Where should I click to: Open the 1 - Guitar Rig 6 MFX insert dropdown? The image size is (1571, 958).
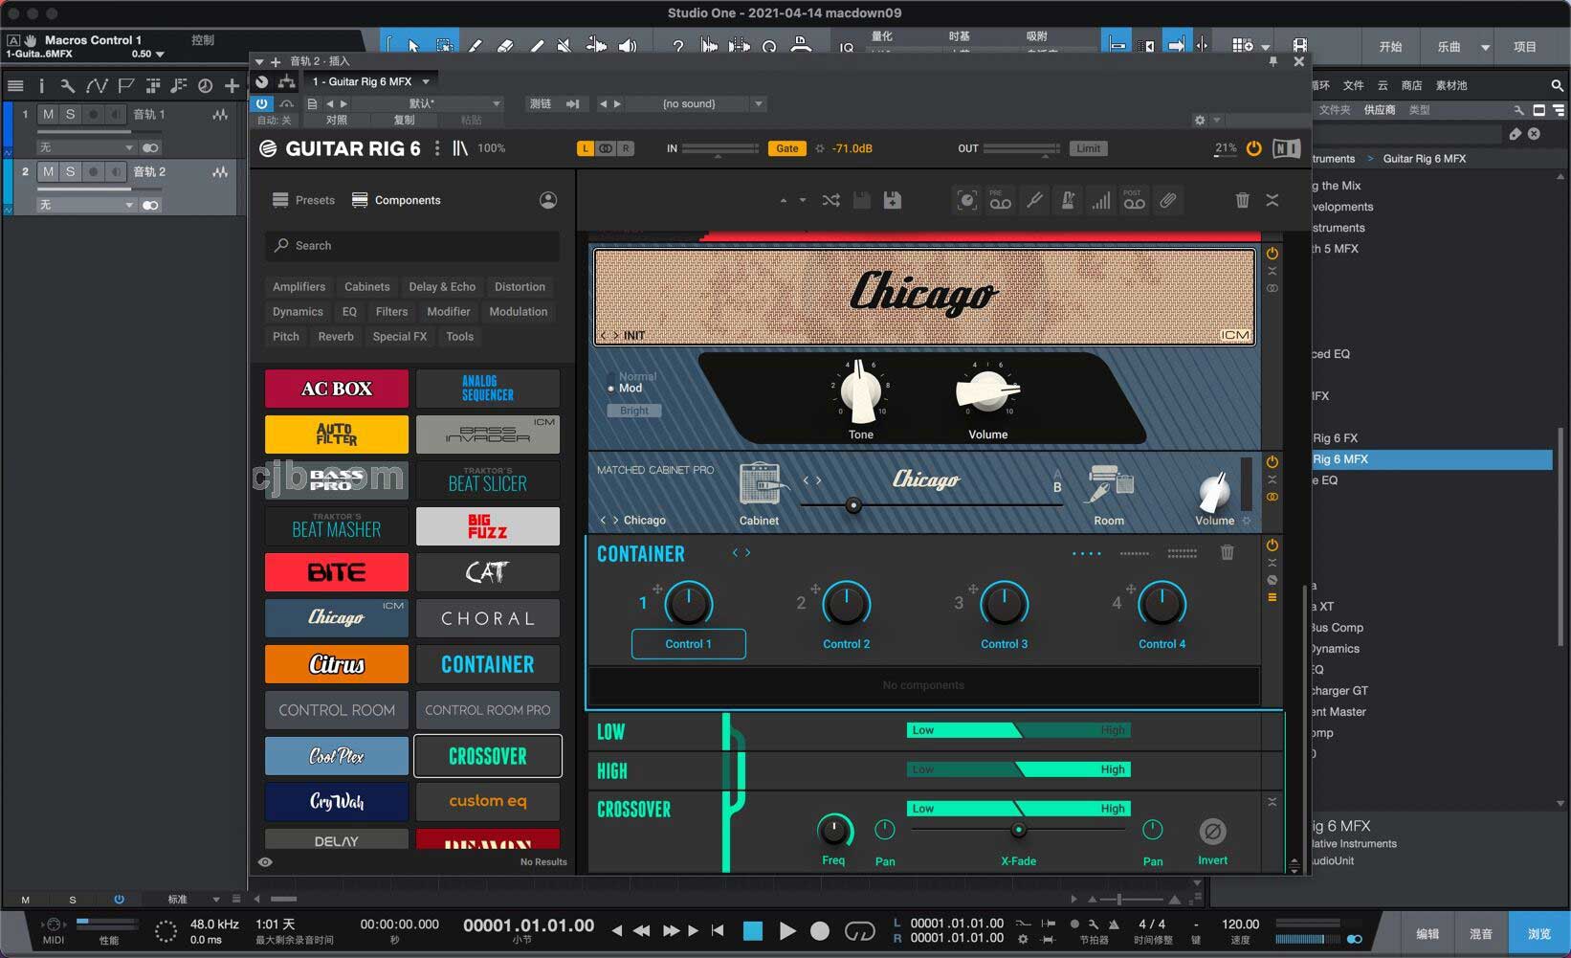[x=371, y=81]
